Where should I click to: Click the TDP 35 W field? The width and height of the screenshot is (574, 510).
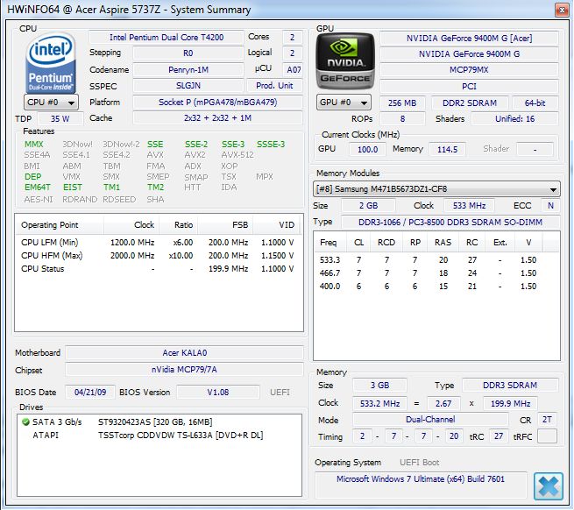click(60, 119)
